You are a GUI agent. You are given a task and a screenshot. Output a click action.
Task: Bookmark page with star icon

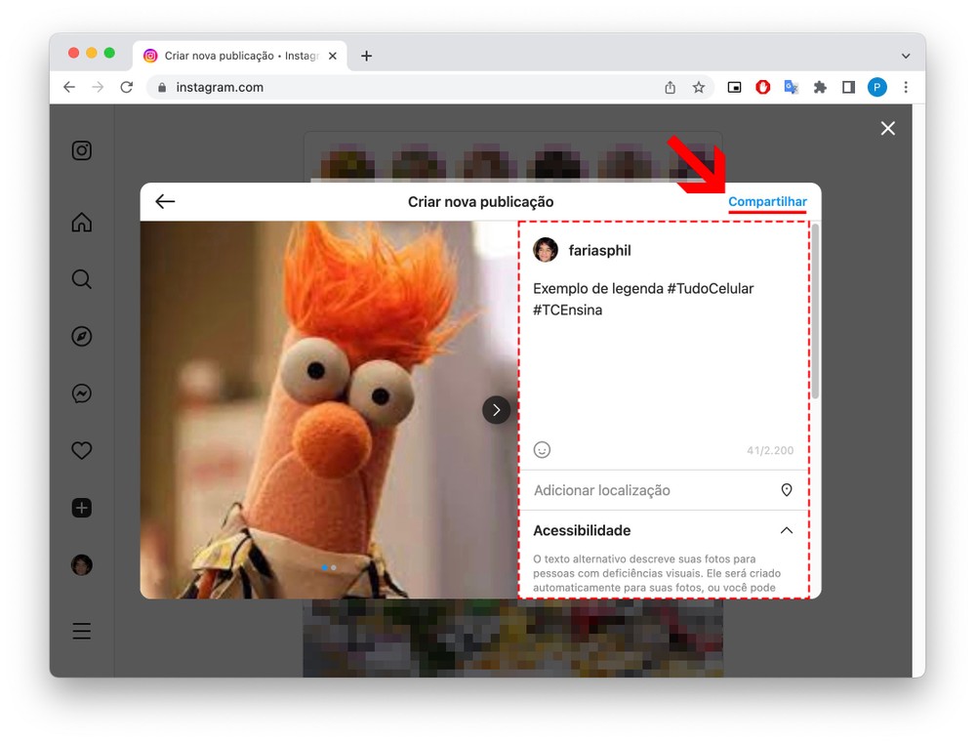[699, 88]
